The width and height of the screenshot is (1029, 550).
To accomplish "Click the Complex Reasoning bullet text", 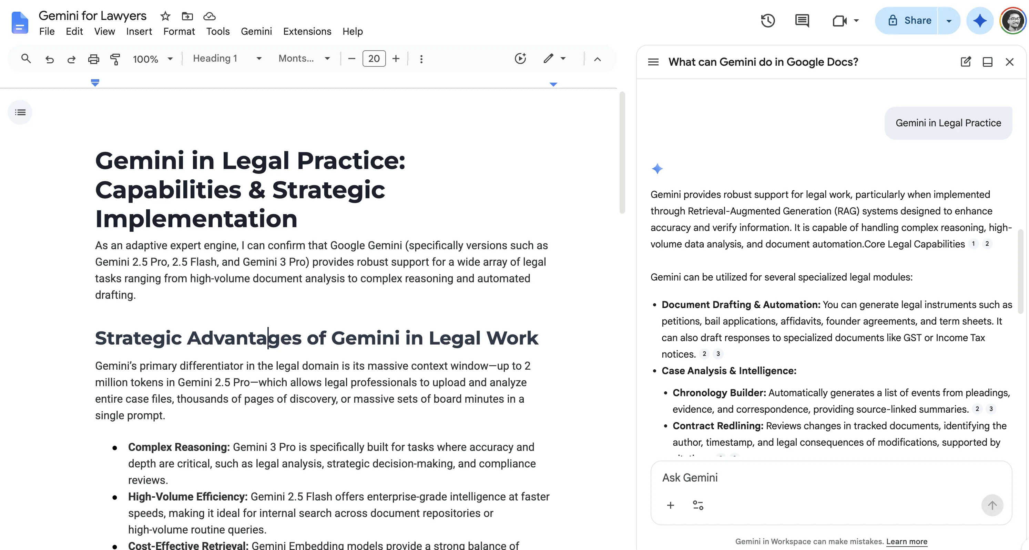I will coord(331,464).
